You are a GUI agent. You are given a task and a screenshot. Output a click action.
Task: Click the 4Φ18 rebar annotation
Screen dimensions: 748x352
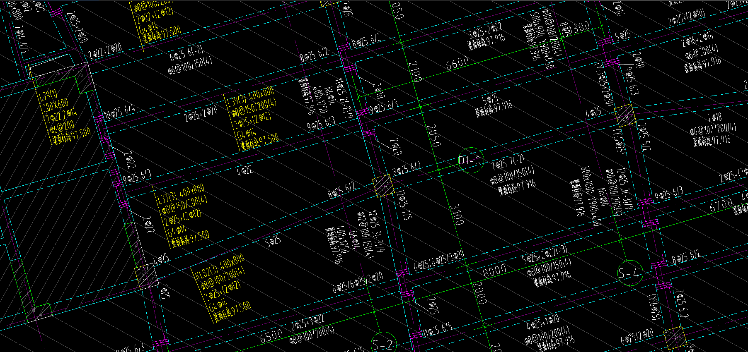click(715, 117)
